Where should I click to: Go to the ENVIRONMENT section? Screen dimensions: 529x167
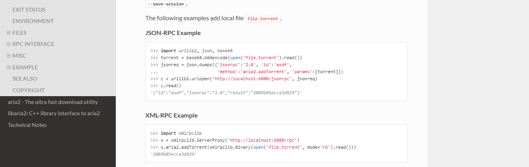[x=33, y=21]
